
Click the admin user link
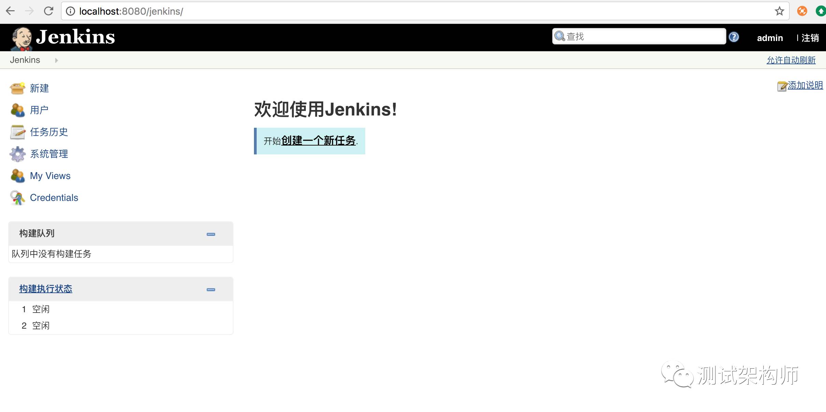[770, 38]
